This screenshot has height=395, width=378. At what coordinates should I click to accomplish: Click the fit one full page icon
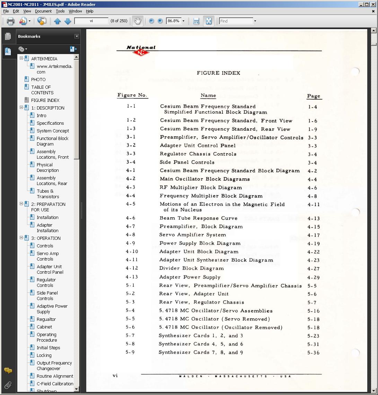pyautogui.click(x=209, y=21)
